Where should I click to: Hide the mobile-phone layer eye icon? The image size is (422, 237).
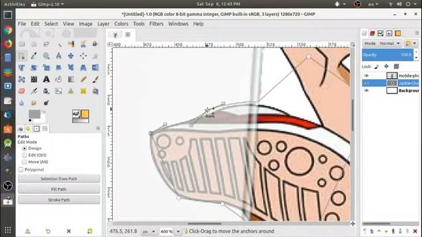(x=367, y=76)
